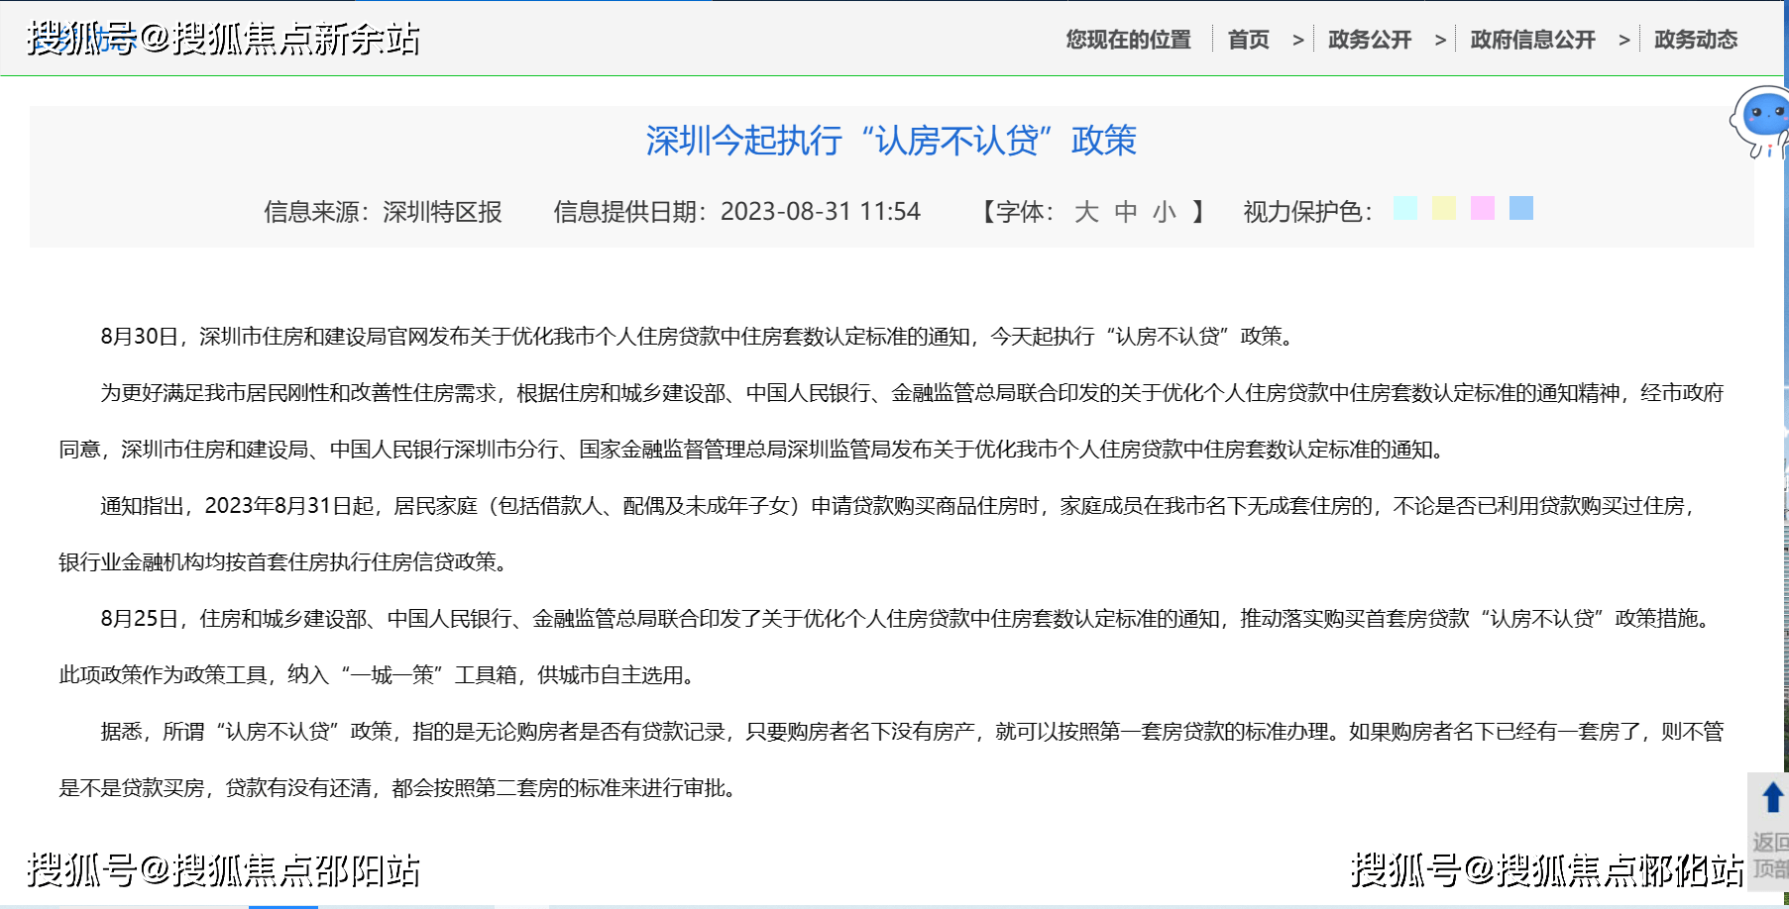
Task: Click the source text 深圳特区报
Action: (442, 212)
